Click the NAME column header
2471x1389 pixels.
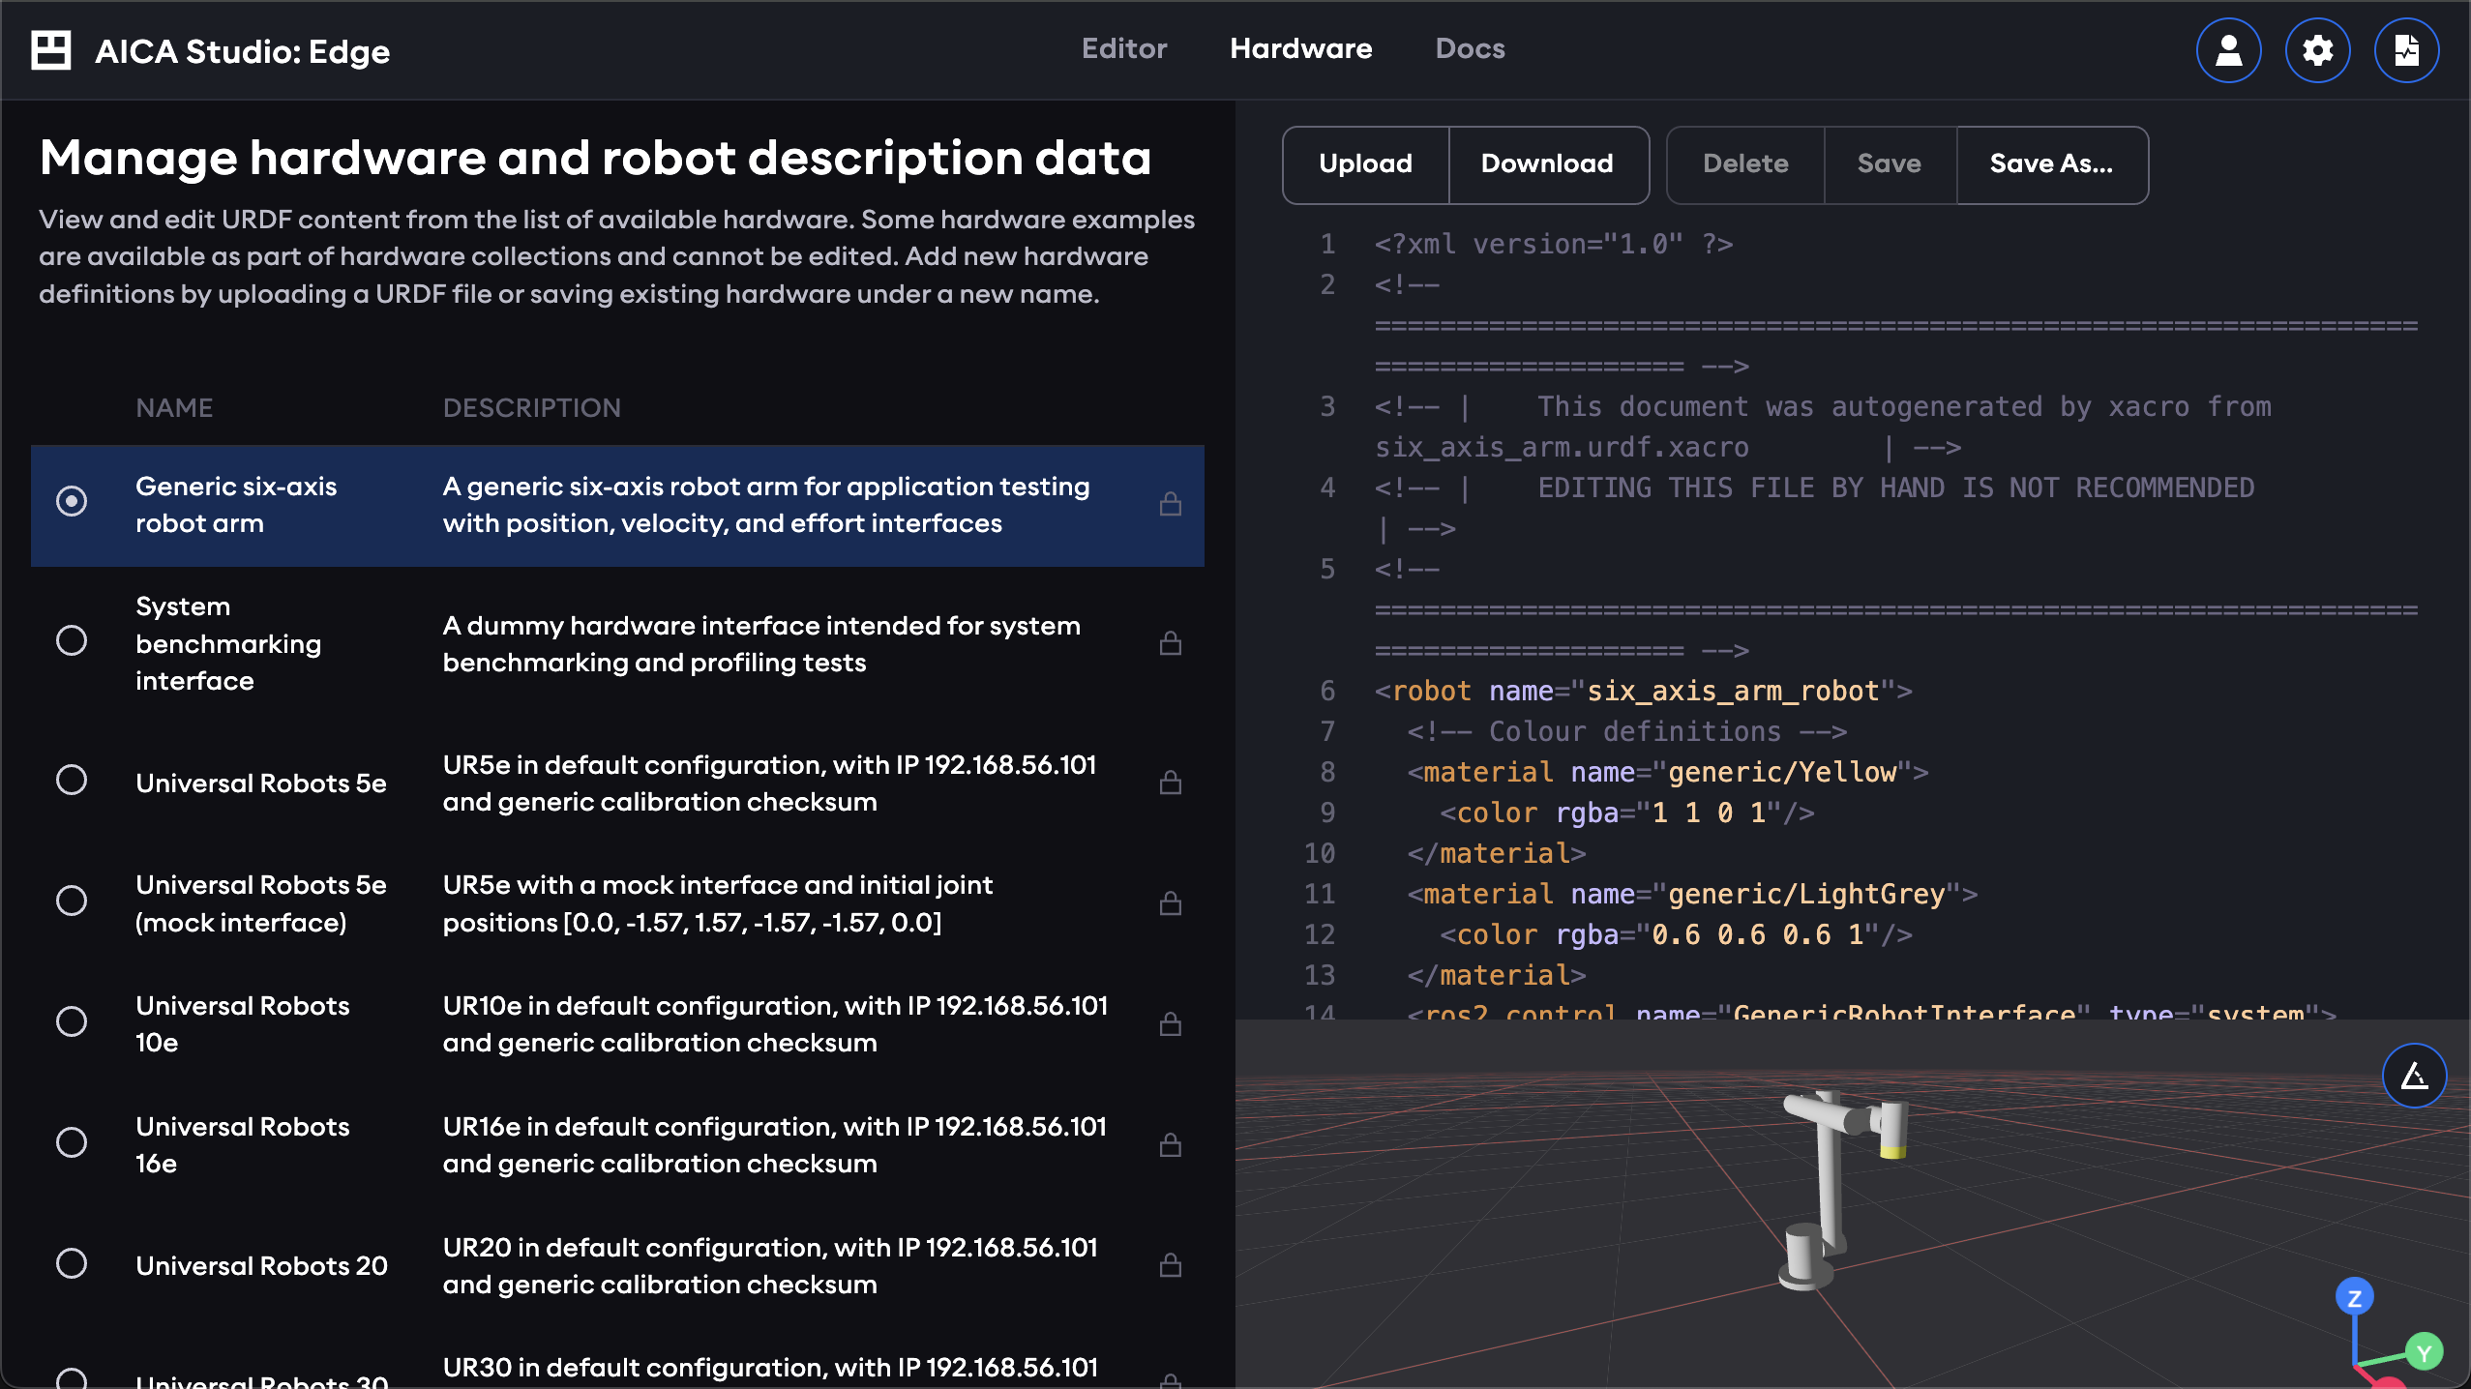point(174,407)
